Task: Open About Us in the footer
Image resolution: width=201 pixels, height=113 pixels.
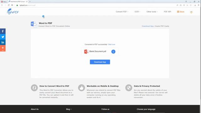Action: click(35, 109)
